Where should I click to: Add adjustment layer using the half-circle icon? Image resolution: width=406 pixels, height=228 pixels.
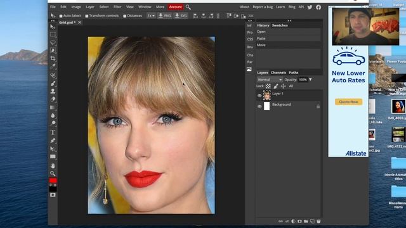pyautogui.click(x=293, y=221)
